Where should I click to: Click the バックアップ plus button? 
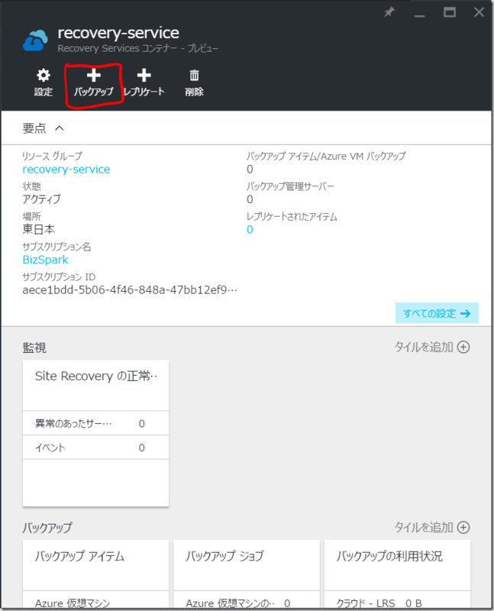[93, 82]
